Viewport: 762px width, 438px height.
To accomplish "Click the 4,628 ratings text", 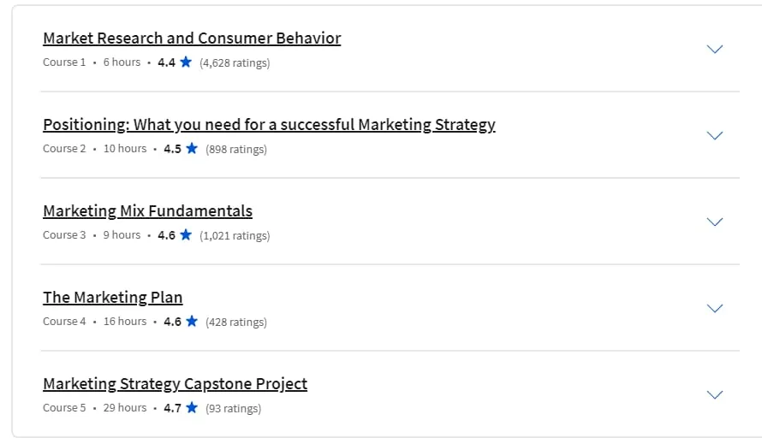I will (235, 62).
